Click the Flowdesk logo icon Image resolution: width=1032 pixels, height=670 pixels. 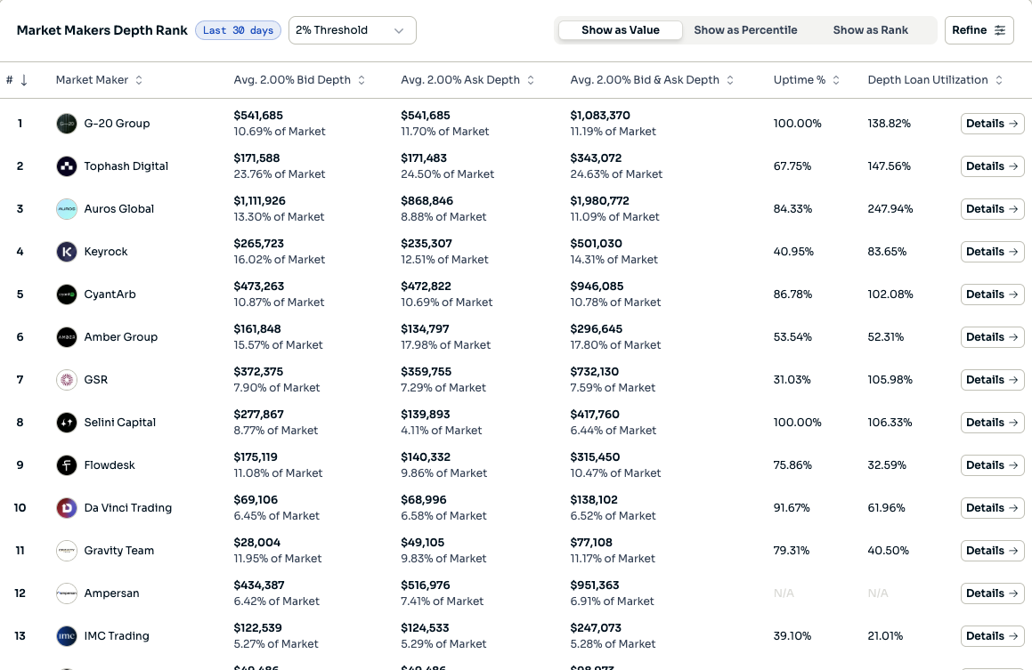67,465
